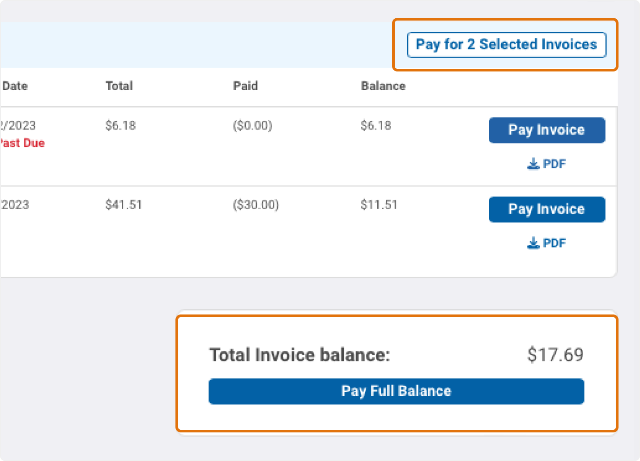
Task: Sort invoices by the Total column
Action: pos(119,86)
